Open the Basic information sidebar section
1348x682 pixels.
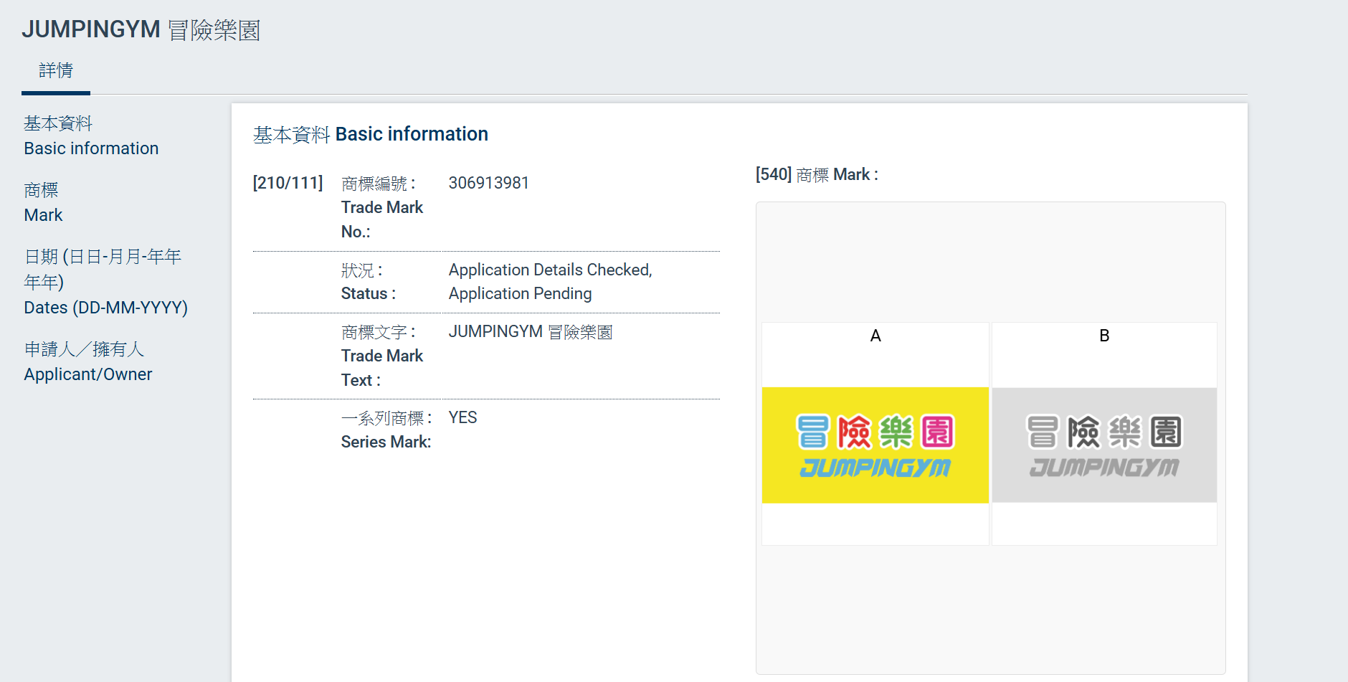pos(91,136)
